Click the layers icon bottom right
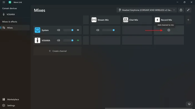Image resolution: width=195 pixels, height=109 pixels. (189, 104)
